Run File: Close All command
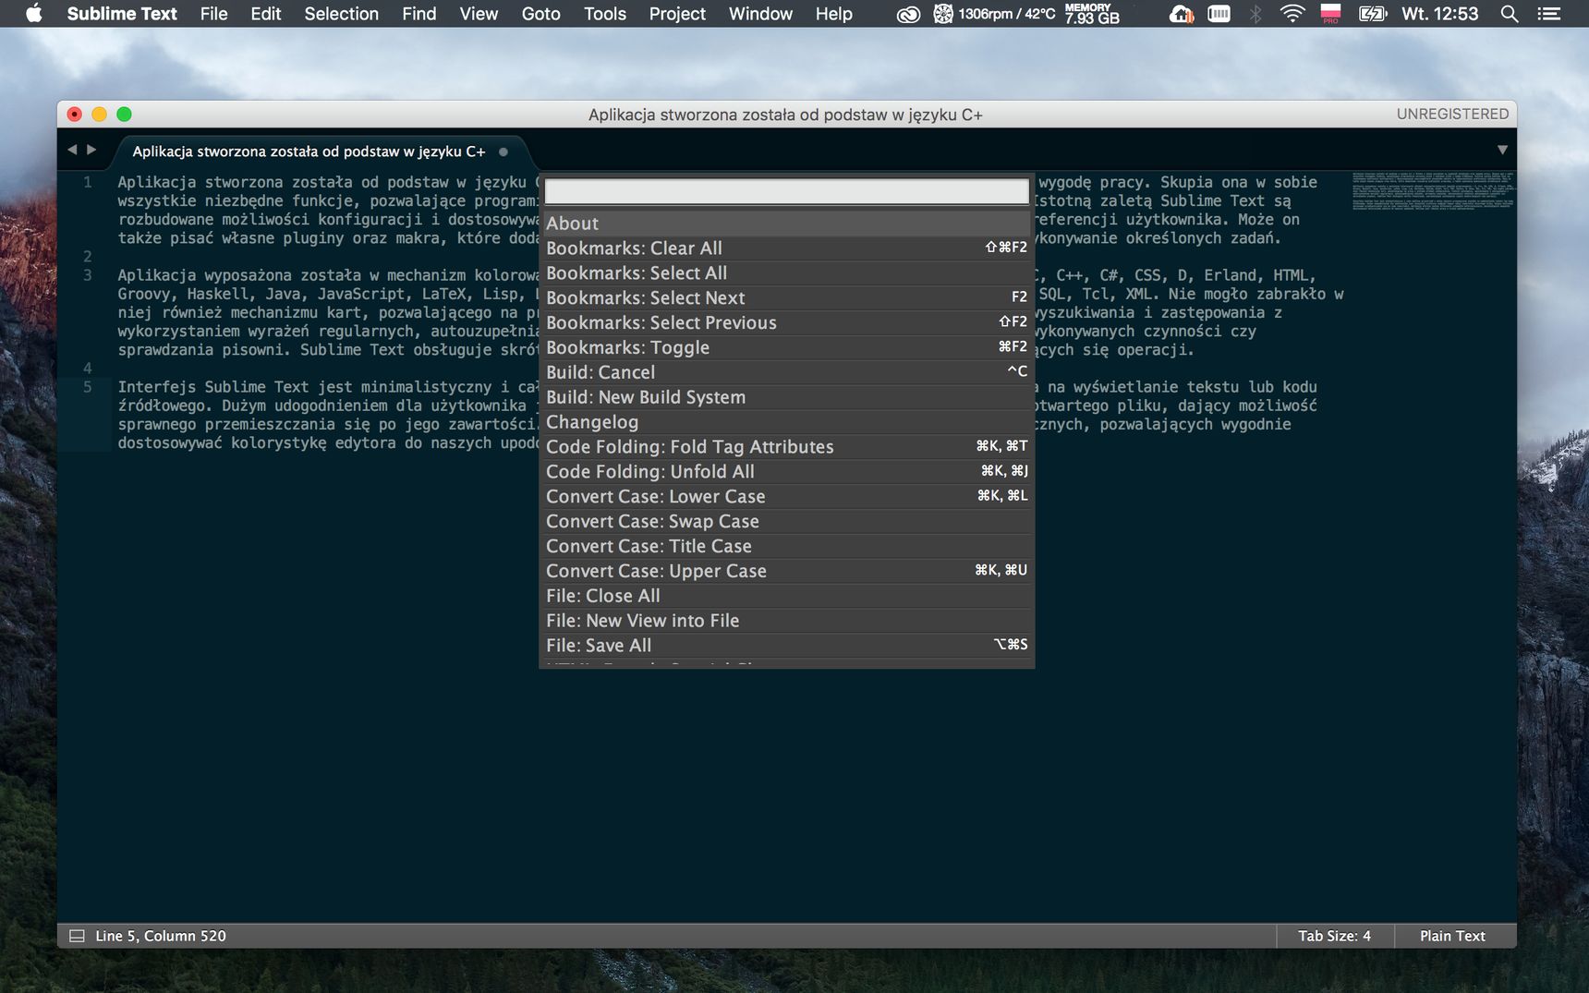Viewport: 1589px width, 993px height. pos(786,598)
